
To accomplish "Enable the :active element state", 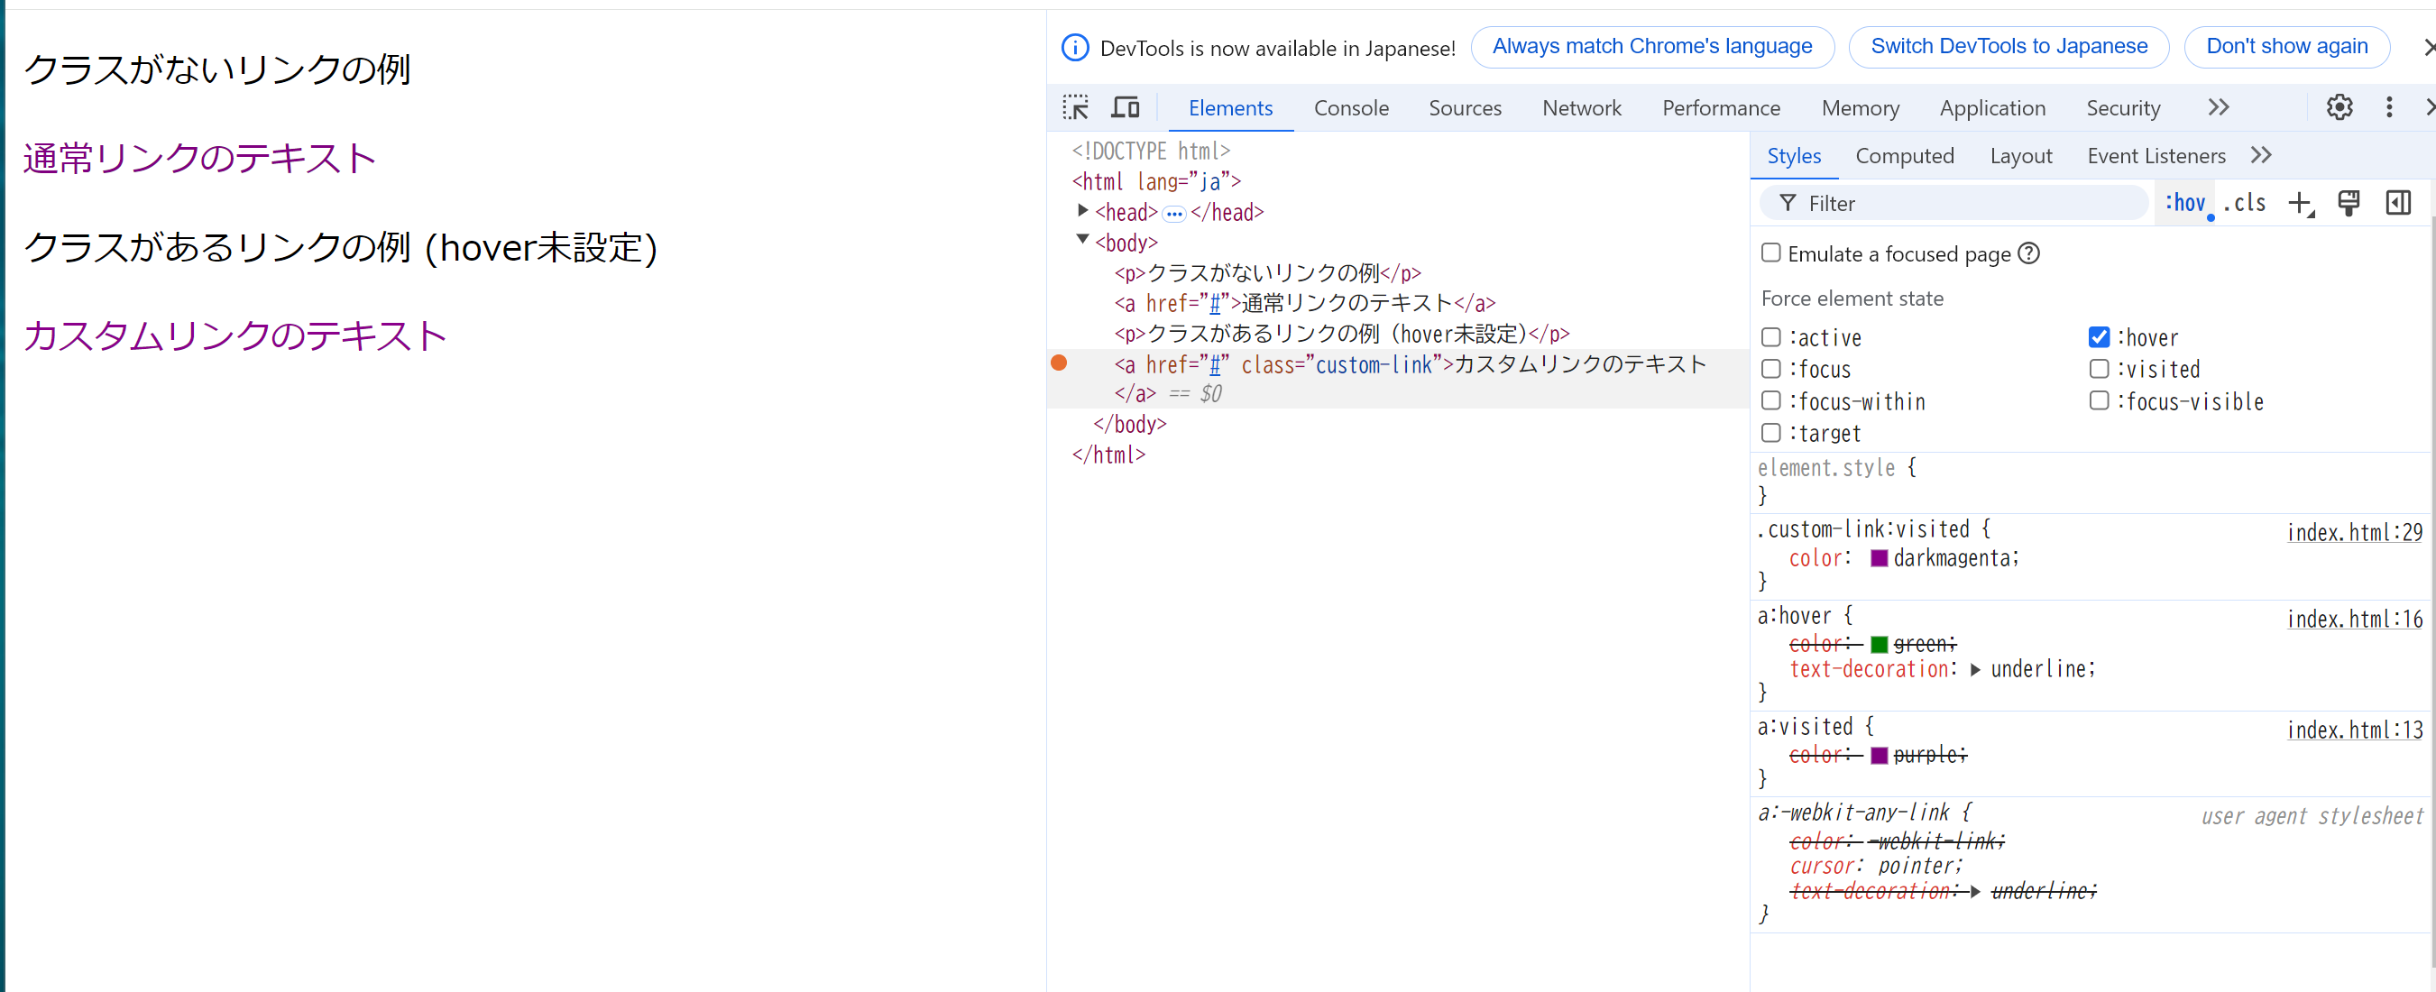I will click(1770, 336).
